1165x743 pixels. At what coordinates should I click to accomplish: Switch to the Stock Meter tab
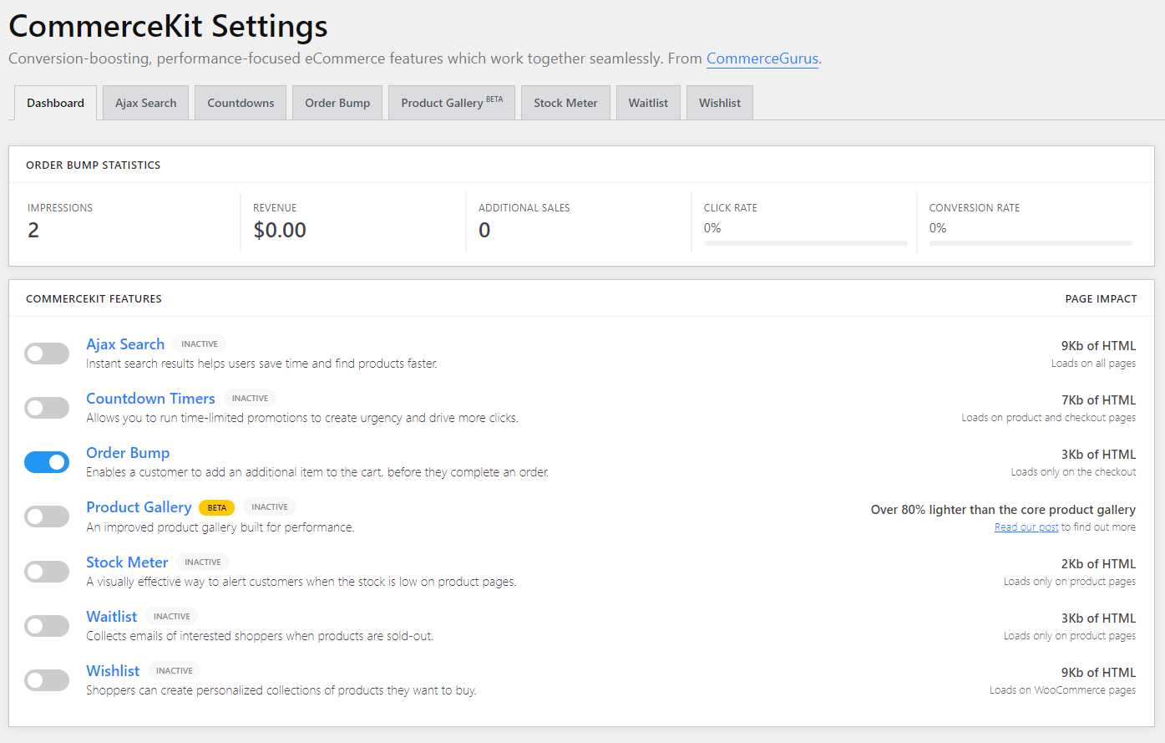[x=565, y=103]
